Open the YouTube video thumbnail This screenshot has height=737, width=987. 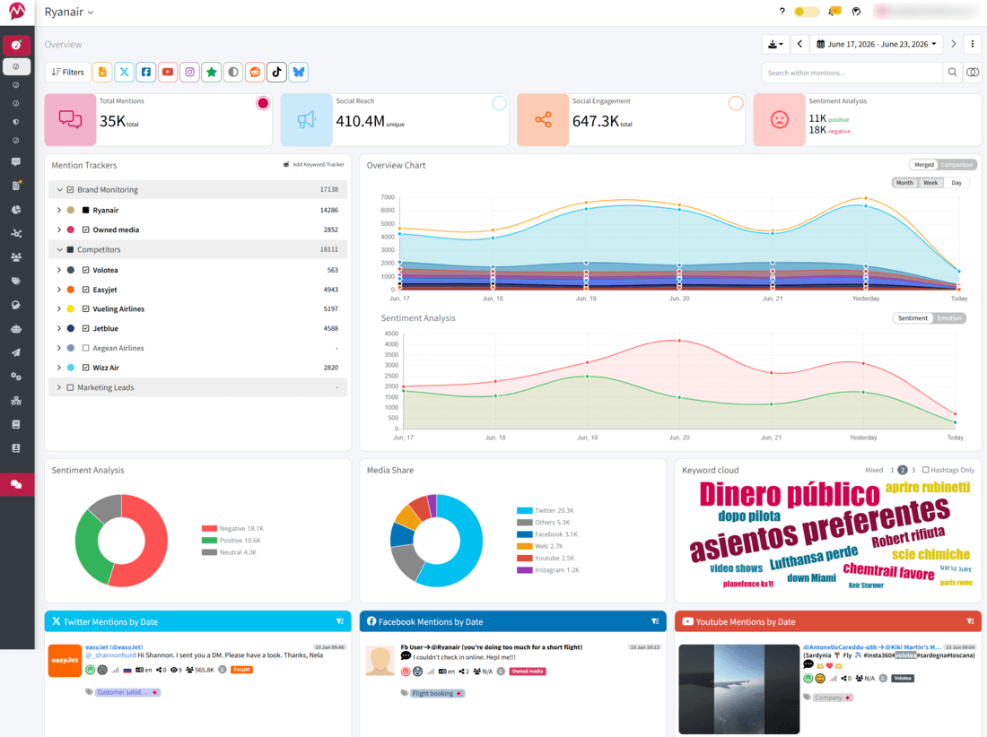pyautogui.click(x=739, y=689)
